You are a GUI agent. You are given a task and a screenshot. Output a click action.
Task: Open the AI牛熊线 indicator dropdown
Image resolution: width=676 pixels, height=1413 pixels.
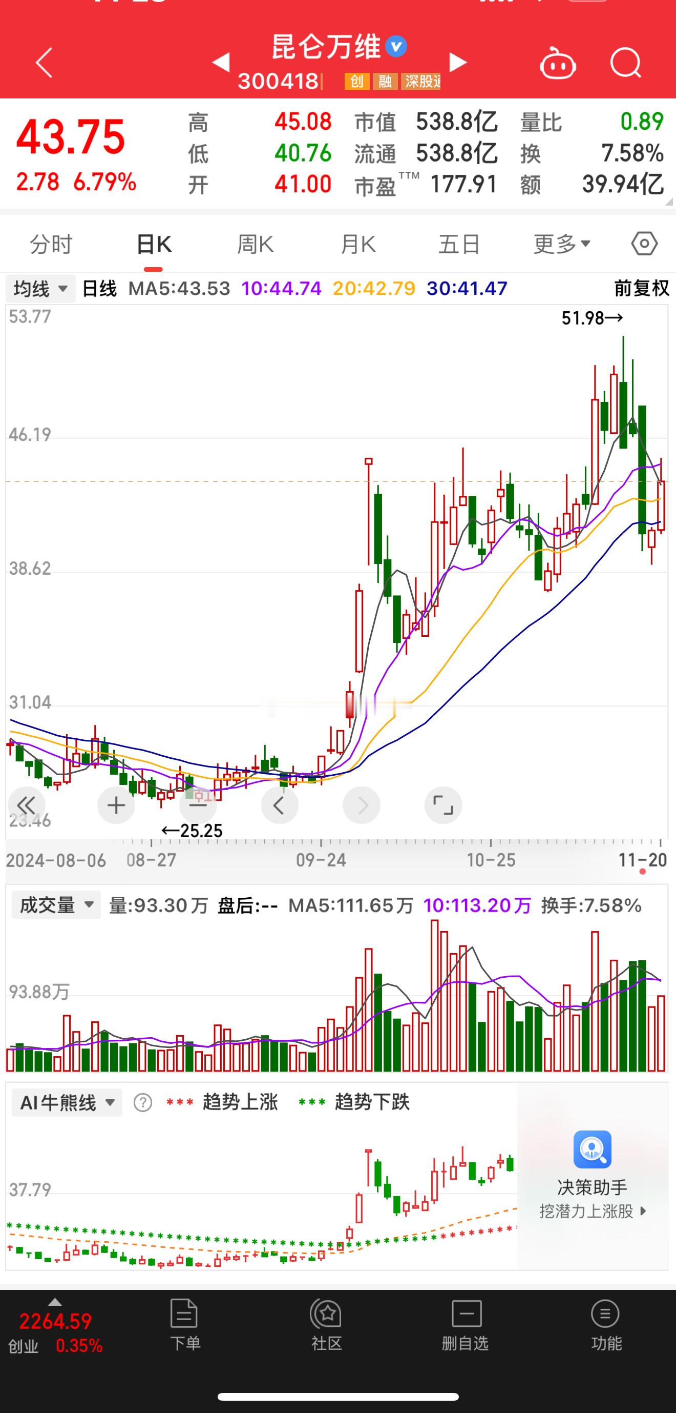tap(67, 1102)
